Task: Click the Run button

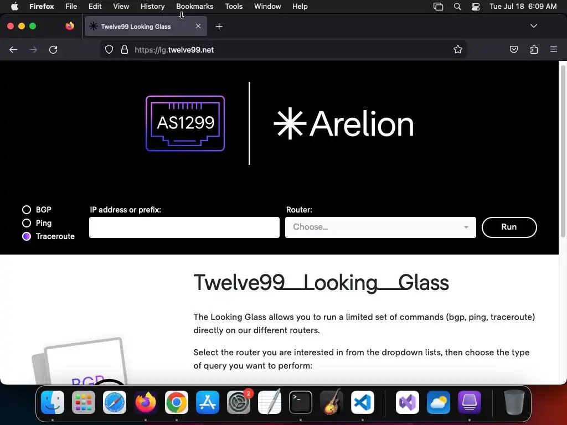Action: 509,227
